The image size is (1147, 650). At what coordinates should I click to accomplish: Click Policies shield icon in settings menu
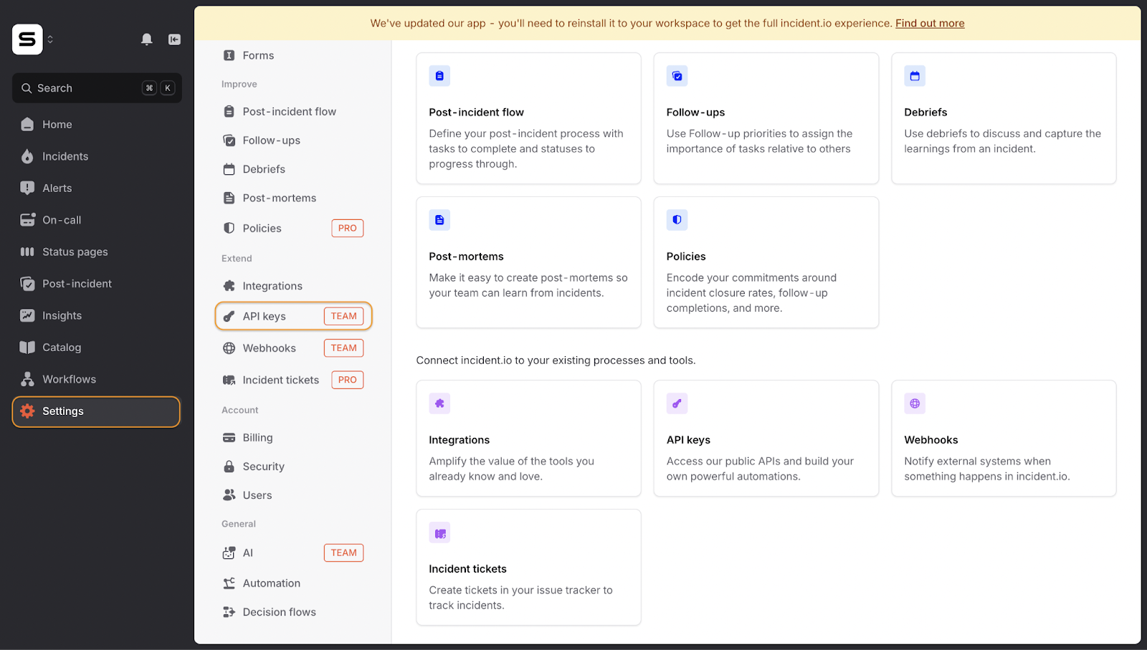click(229, 228)
